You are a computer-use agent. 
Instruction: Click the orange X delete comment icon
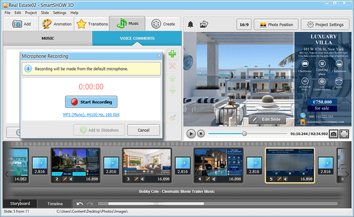[172, 66]
